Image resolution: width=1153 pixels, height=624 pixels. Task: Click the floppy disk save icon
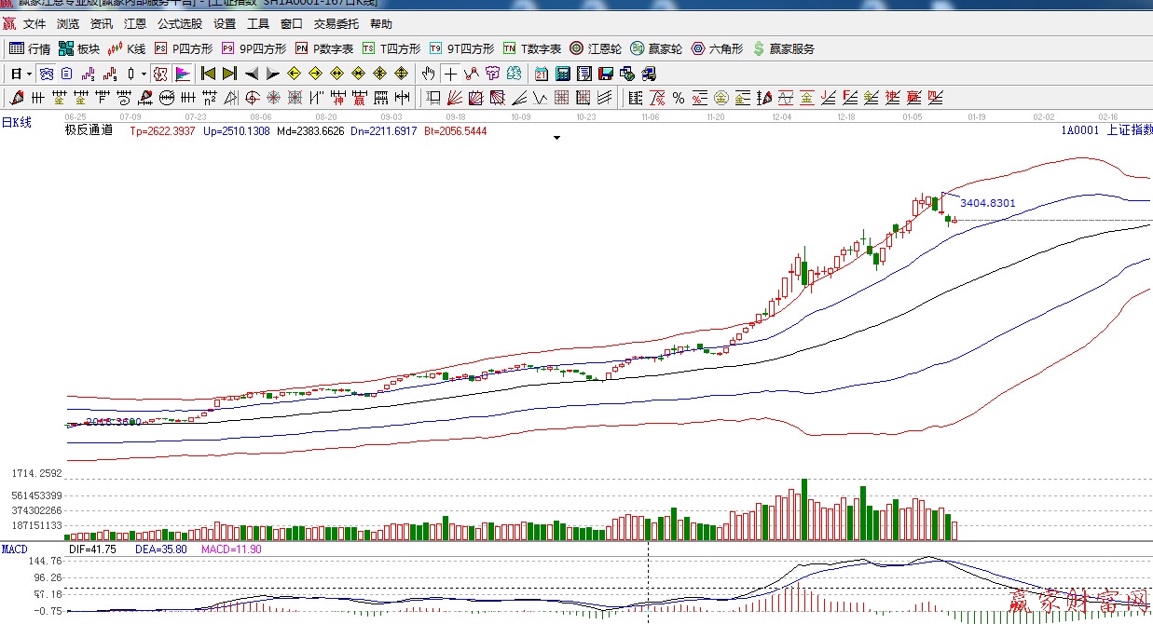pyautogui.click(x=606, y=74)
